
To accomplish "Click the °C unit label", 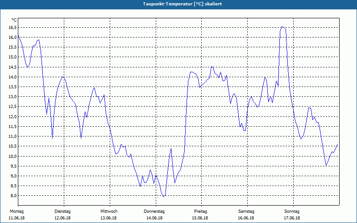I will tap(14, 20).
